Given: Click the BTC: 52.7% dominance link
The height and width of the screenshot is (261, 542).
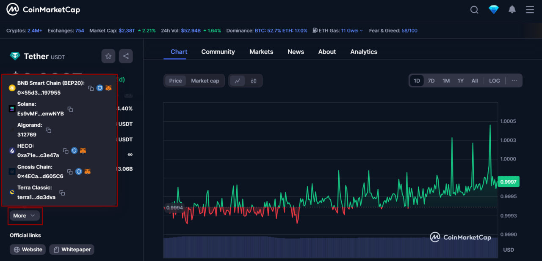Looking at the screenshot, I should [268, 30].
